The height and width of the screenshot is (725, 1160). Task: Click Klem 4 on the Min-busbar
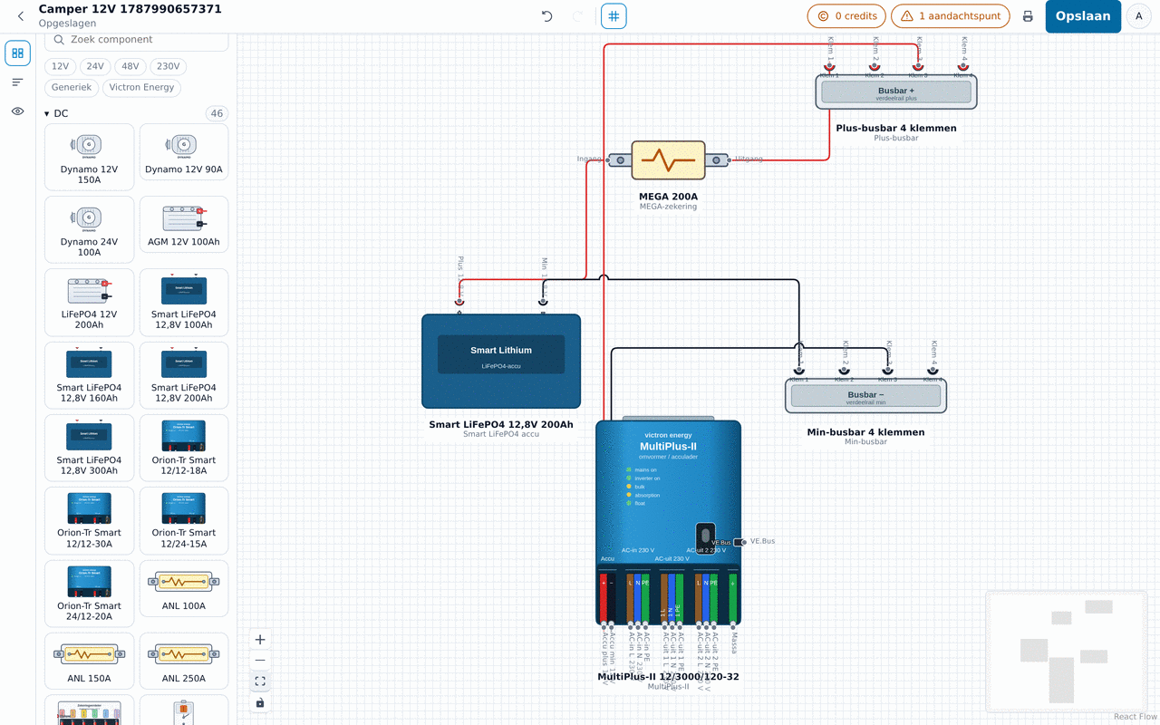click(933, 370)
